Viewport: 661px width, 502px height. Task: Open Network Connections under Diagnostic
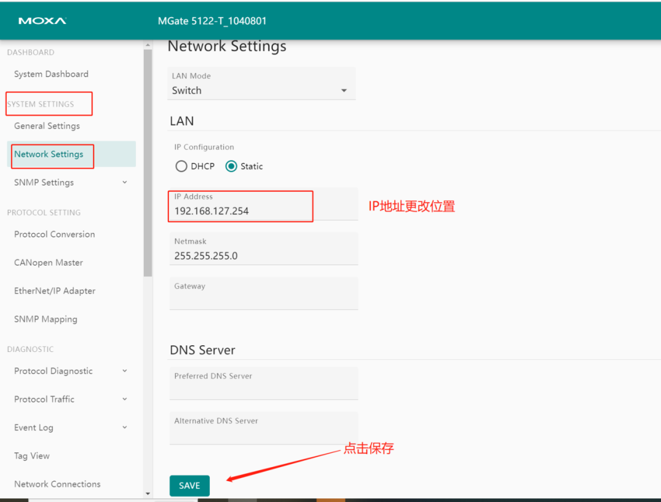[57, 484]
